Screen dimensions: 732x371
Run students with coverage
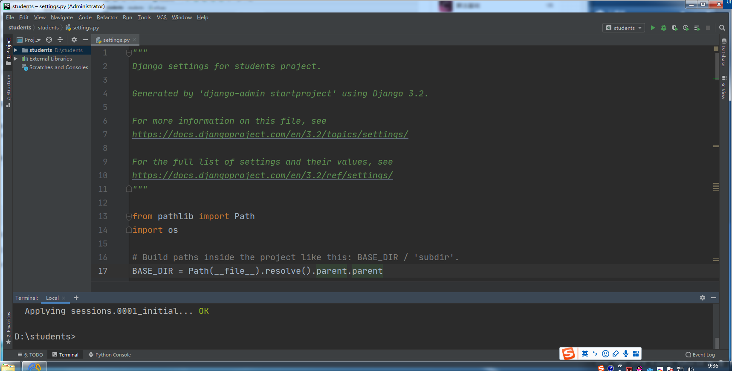click(675, 28)
